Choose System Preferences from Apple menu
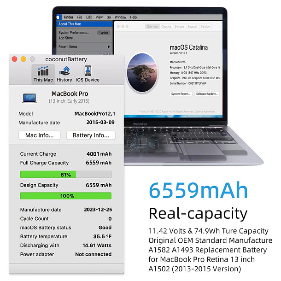The width and height of the screenshot is (281, 281). click(74, 33)
